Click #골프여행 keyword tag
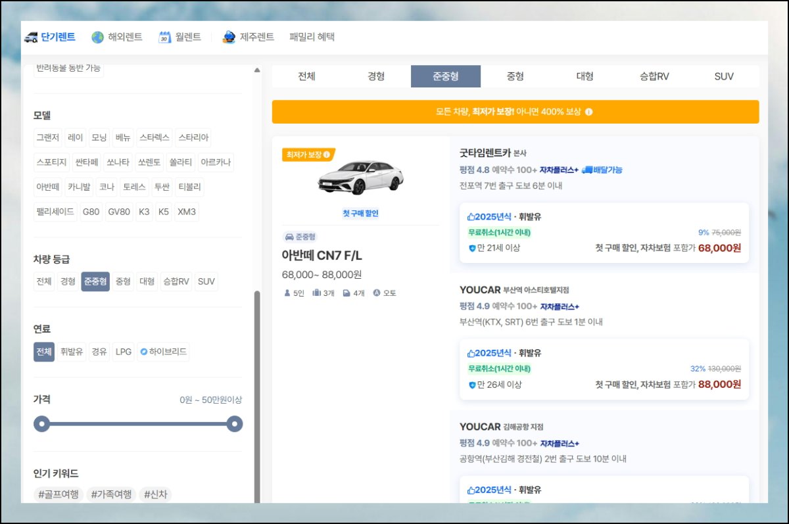 click(x=59, y=494)
